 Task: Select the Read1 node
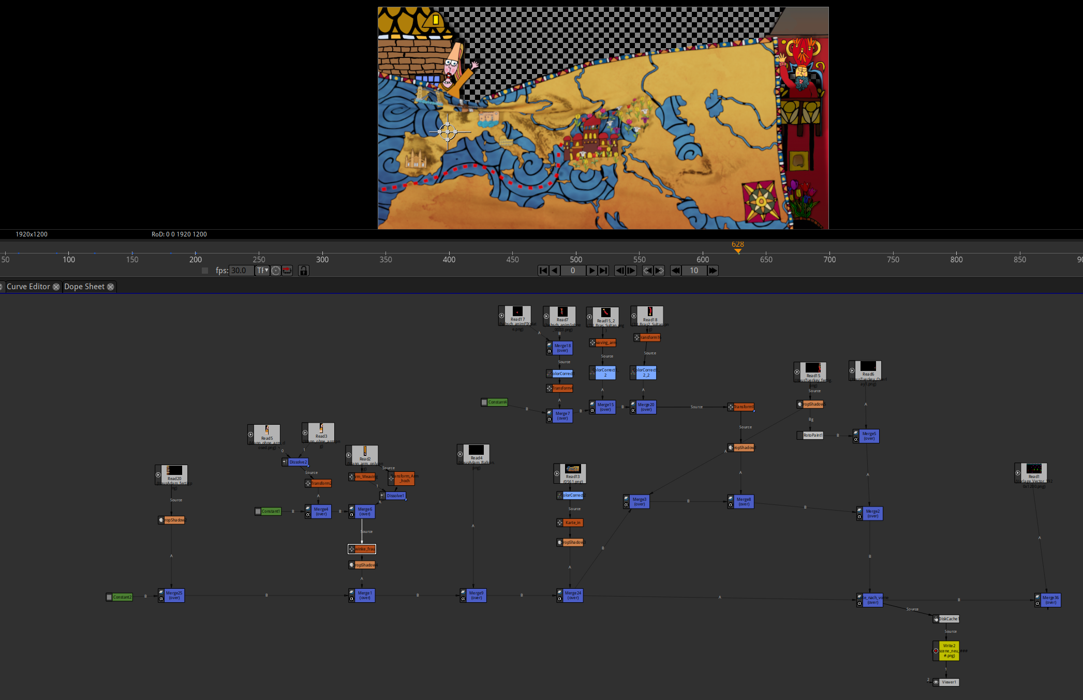coord(1031,473)
